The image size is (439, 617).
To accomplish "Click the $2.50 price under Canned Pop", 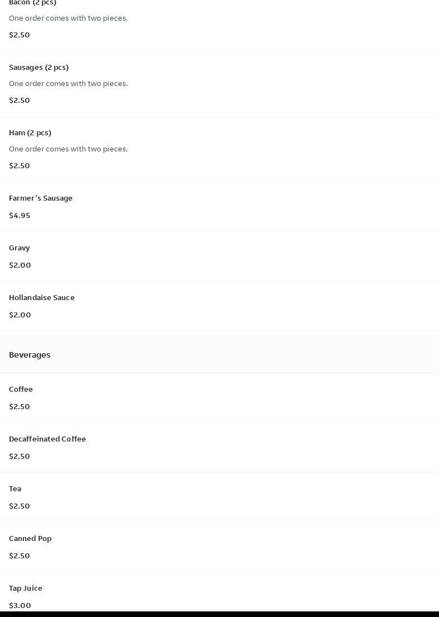I will [x=20, y=556].
